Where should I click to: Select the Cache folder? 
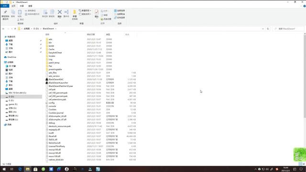point(52,49)
